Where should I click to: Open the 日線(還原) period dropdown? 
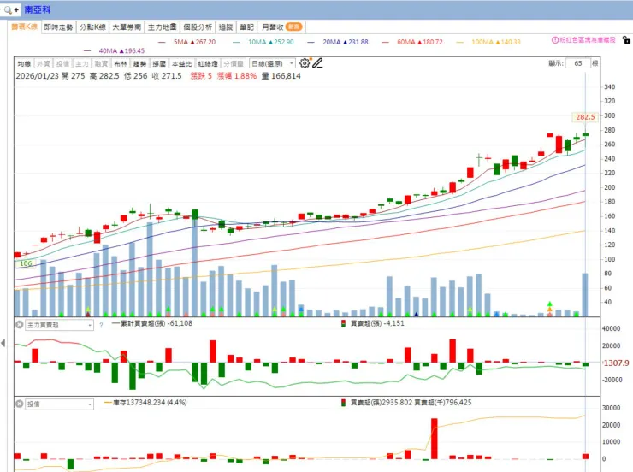point(272,63)
